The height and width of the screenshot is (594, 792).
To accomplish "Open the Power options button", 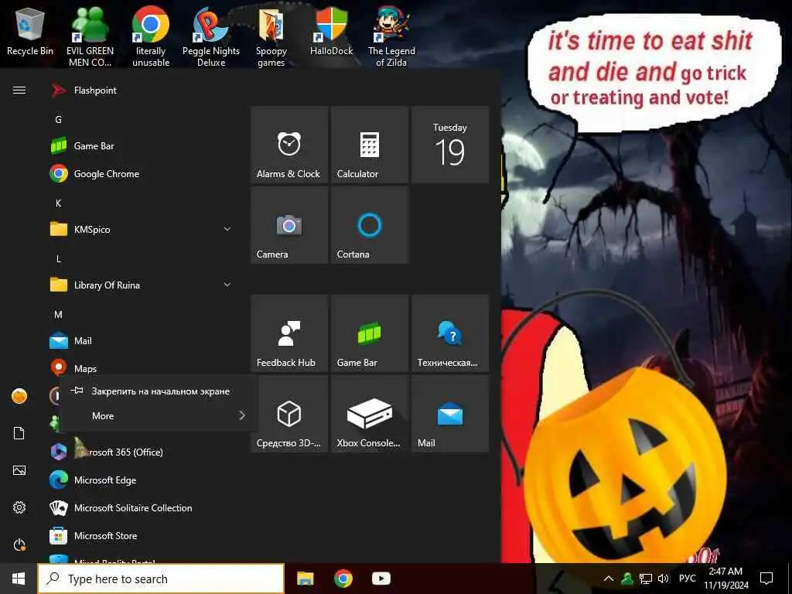I will tap(19, 544).
